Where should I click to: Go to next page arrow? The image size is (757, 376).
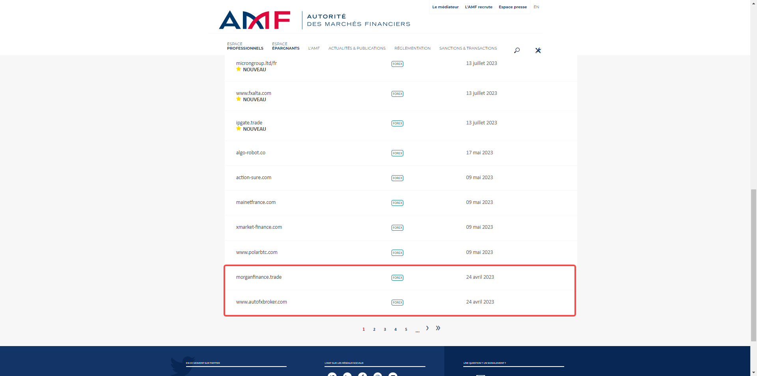point(427,328)
